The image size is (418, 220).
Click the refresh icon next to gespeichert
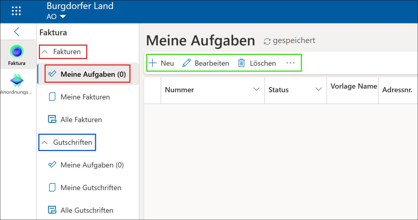[x=267, y=41]
